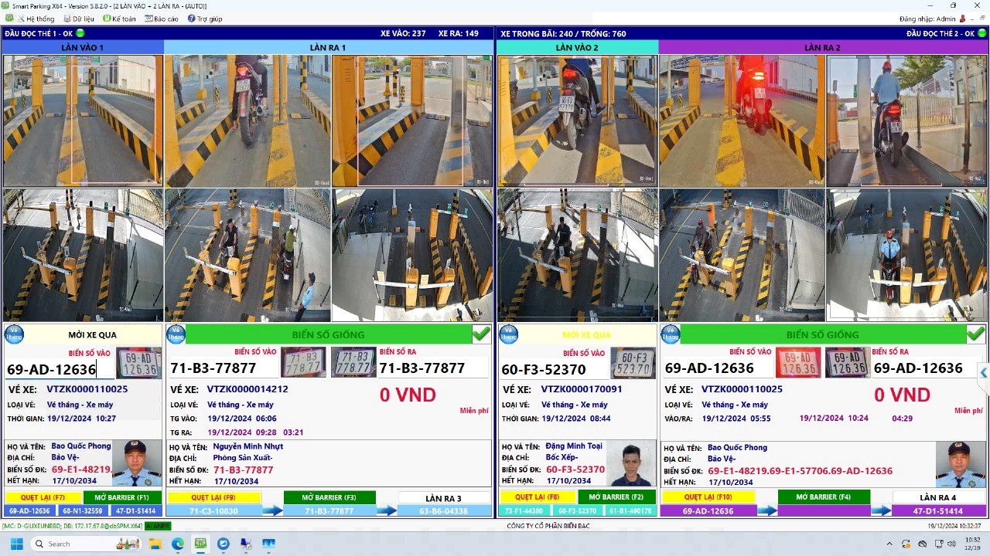
Task: Click the Mở Barrier (F1) button
Action: point(122,497)
